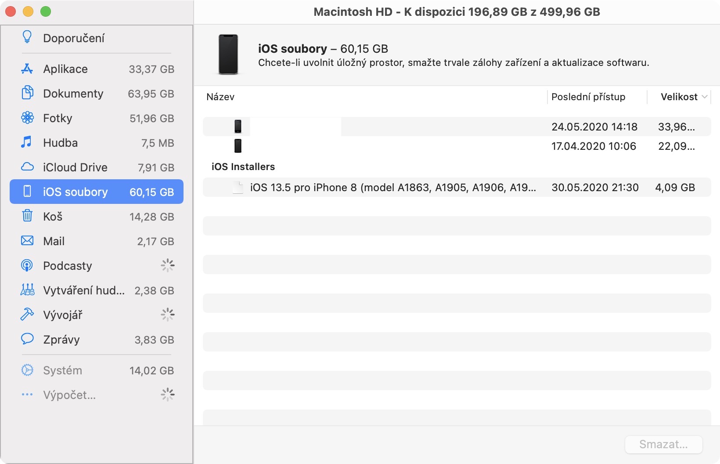The image size is (720, 464).
Task: Select the backup row with size 33,96…
Action: pos(457,127)
